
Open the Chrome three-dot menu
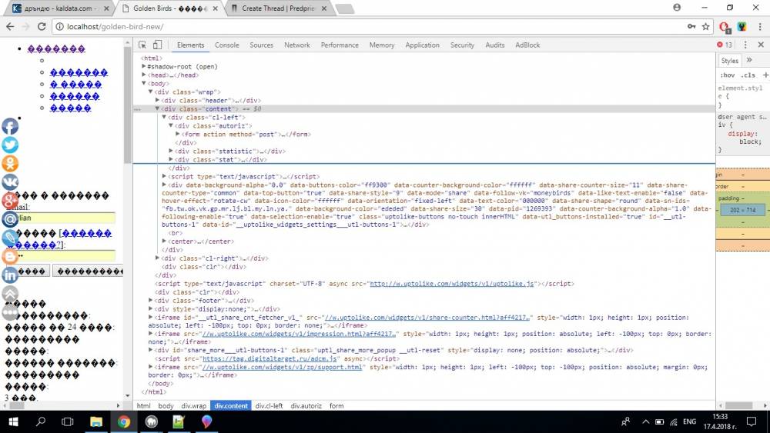point(760,26)
